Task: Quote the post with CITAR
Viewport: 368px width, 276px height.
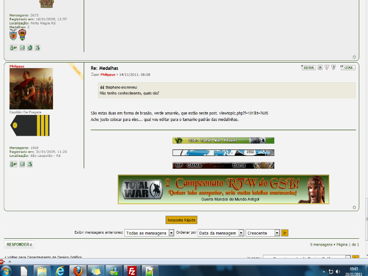Action: pyautogui.click(x=347, y=67)
